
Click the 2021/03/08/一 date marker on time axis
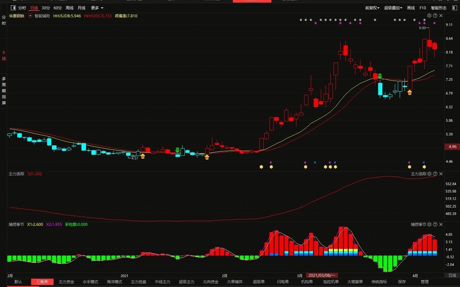click(322, 275)
